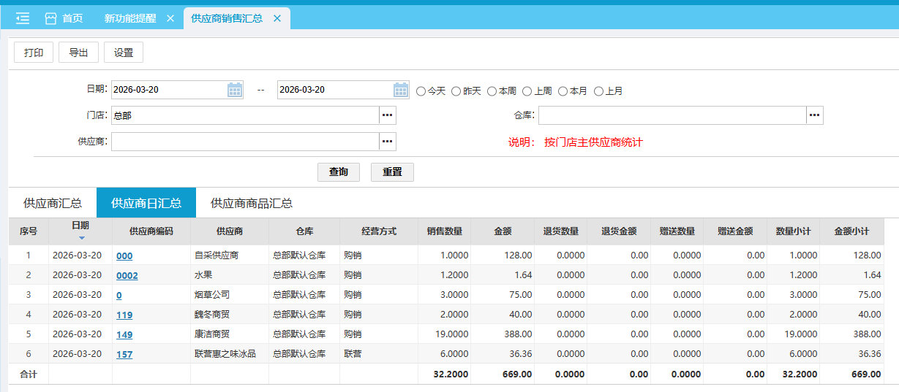Click the 导出 export button

coord(78,53)
